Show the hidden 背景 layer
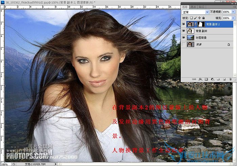The width and height of the screenshot is (237, 166). [x=184, y=44]
